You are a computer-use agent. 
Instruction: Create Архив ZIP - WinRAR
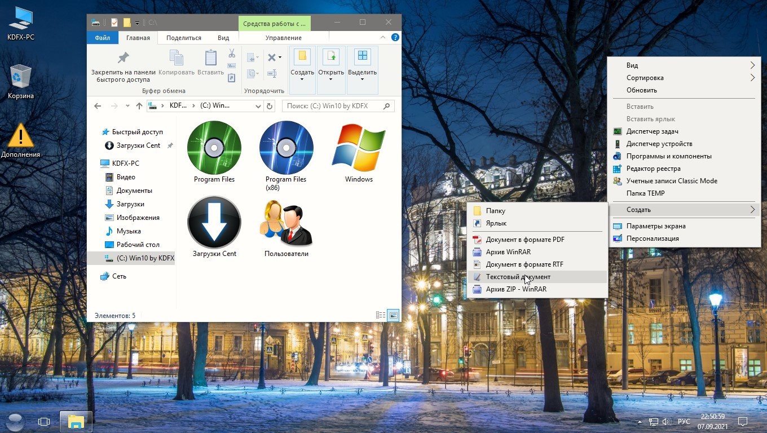pos(537,289)
